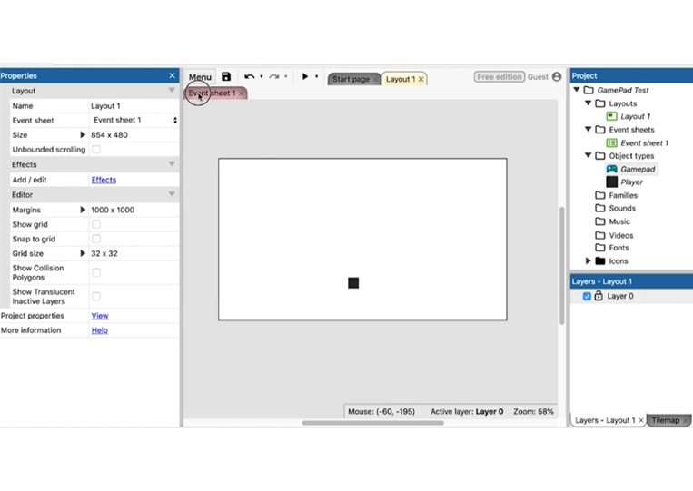Open the redo history dropdown arrow
693x491 pixels.
tap(286, 76)
